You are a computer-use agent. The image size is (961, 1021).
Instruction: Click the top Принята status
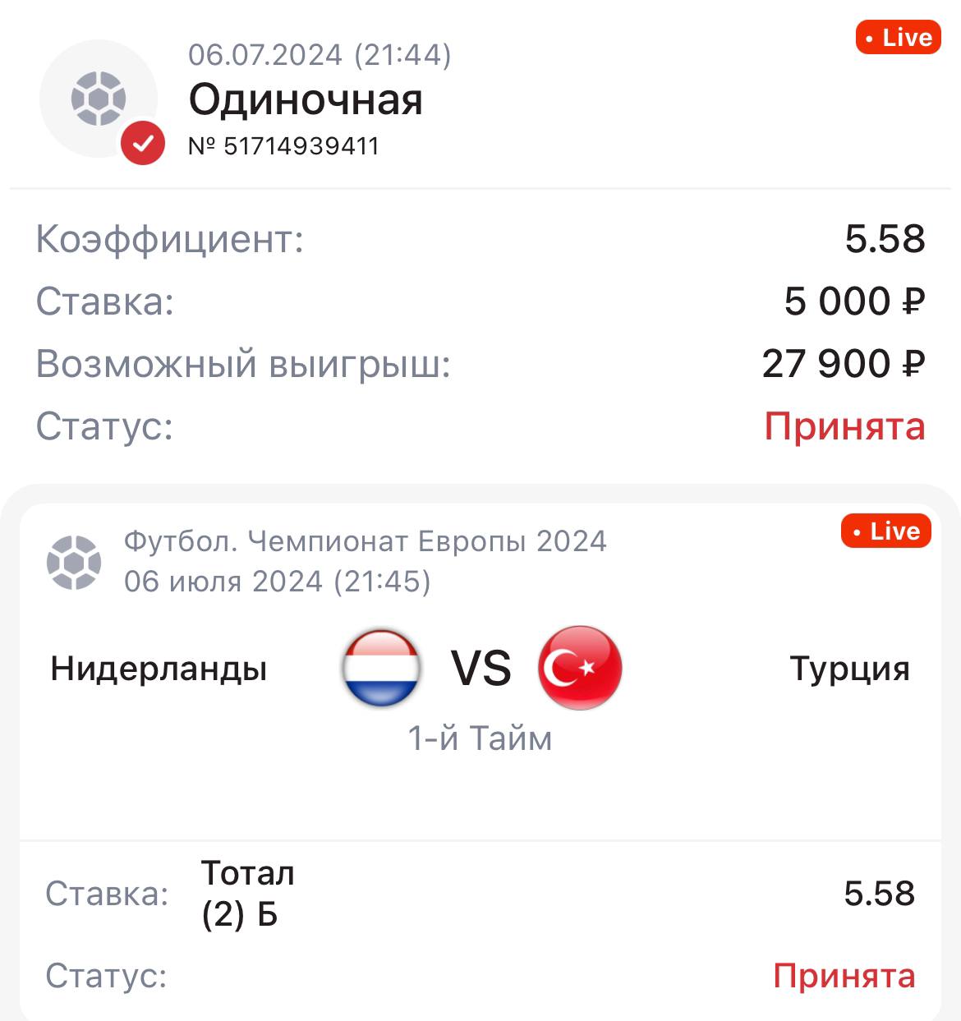click(x=844, y=426)
